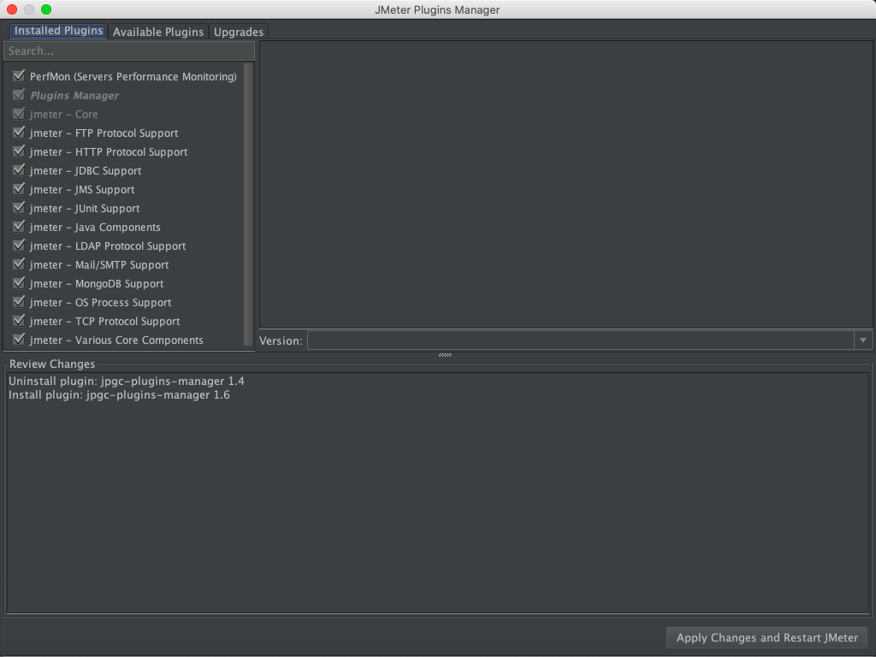The height and width of the screenshot is (657, 876).
Task: Focus the plugin Search field
Action: 129,50
